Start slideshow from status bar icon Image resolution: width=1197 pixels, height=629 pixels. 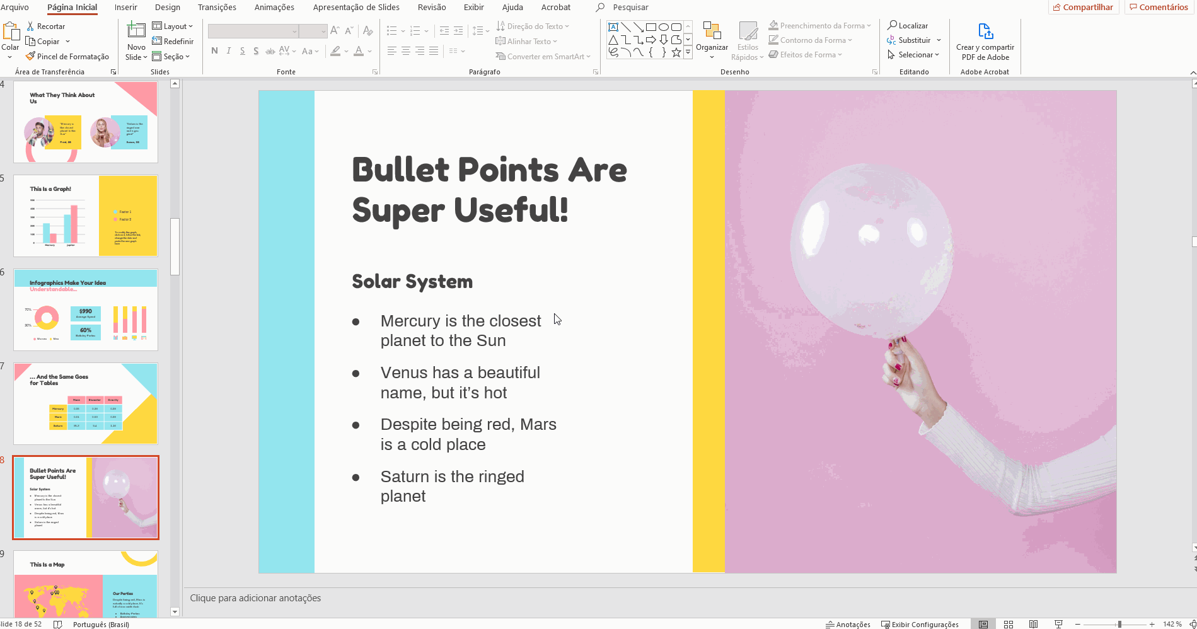(1059, 624)
